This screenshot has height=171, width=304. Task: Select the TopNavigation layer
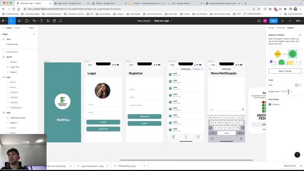16,108
